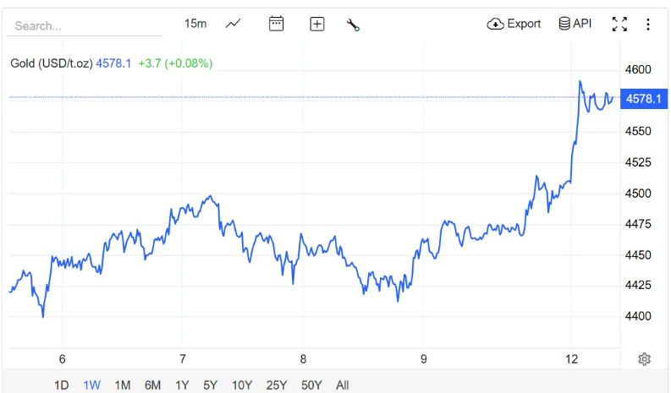Export the chart data
The image size is (671, 393).
[x=514, y=24]
